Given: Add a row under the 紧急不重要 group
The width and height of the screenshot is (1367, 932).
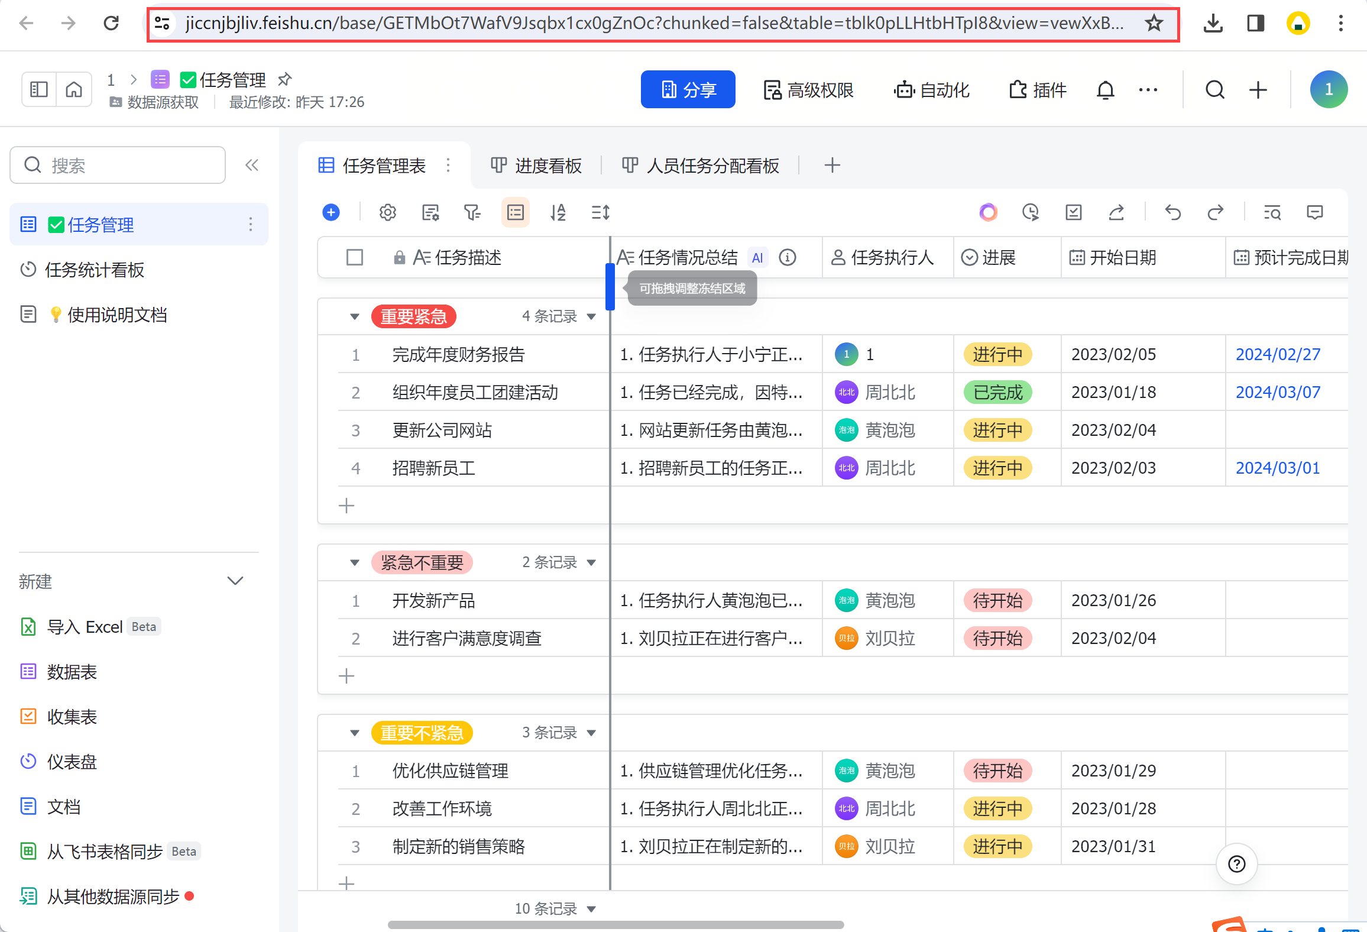Looking at the screenshot, I should [346, 675].
